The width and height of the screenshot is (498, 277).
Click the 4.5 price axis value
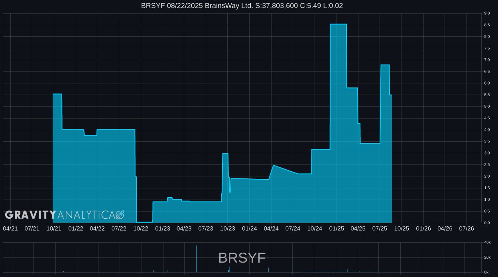[x=487, y=118]
